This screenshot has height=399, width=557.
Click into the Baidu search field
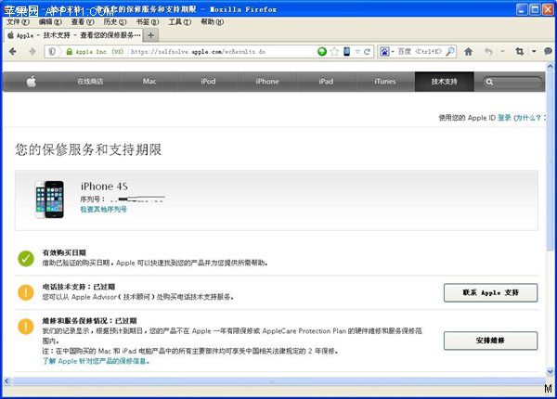click(421, 51)
